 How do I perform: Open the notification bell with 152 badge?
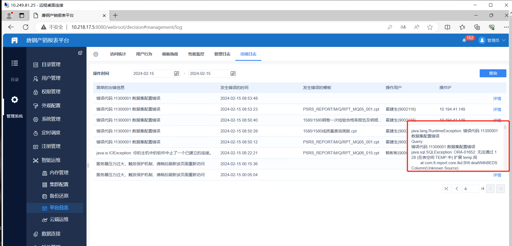464,40
